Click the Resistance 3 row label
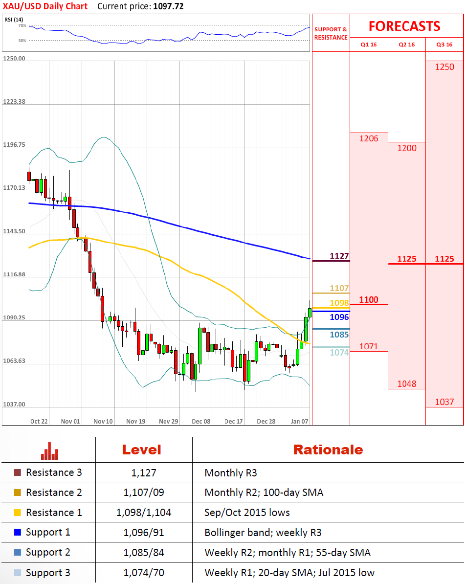466x584 pixels. [54, 472]
